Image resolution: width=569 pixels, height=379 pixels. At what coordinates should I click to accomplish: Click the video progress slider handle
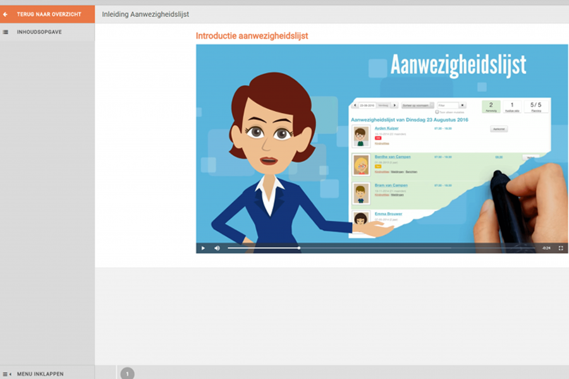click(299, 248)
